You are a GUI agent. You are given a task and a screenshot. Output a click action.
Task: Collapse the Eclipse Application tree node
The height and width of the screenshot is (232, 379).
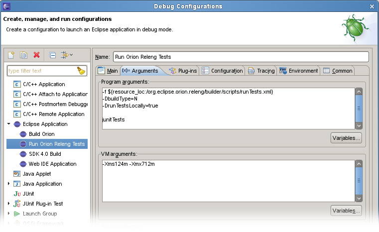[8, 124]
